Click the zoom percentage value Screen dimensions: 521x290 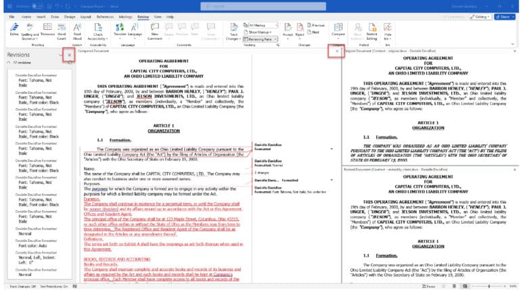click(513, 286)
